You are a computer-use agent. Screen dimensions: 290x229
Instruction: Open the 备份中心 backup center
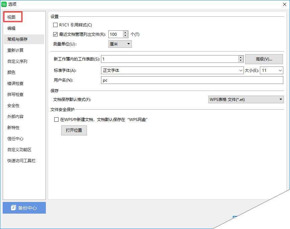(x=24, y=208)
